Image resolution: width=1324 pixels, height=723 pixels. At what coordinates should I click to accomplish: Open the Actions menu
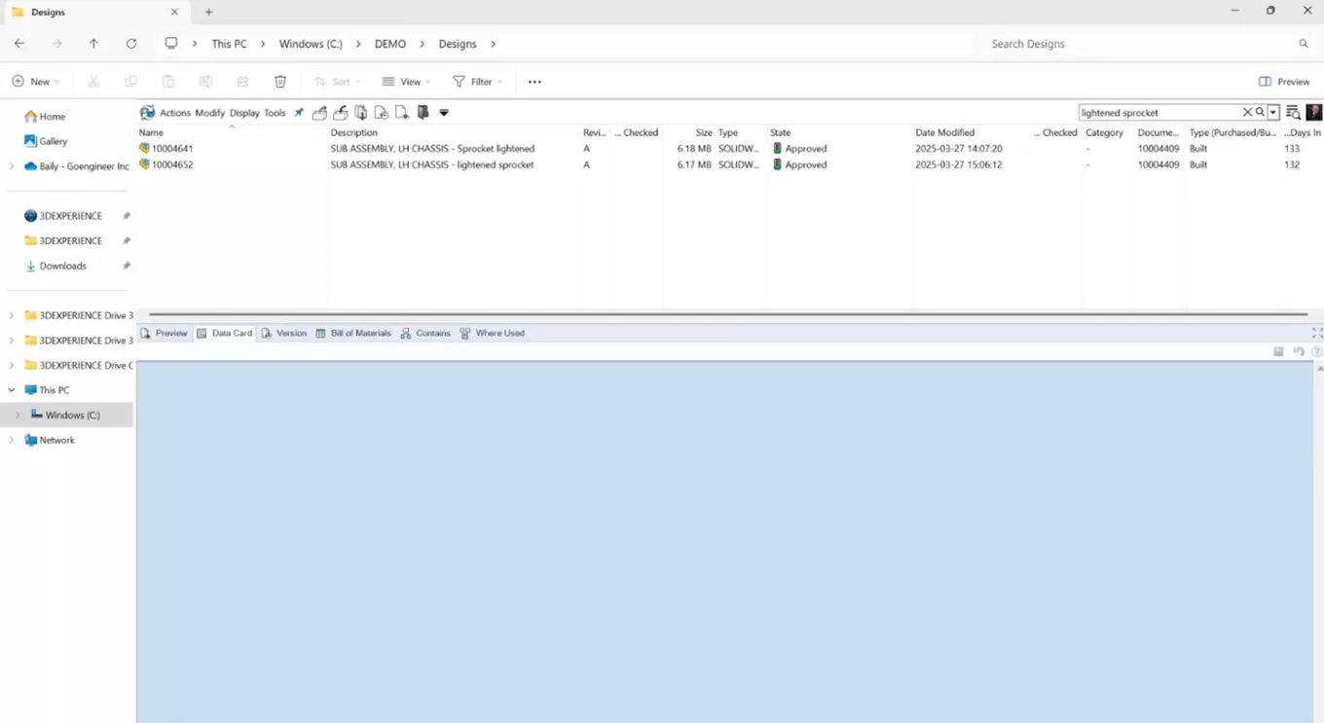click(175, 113)
